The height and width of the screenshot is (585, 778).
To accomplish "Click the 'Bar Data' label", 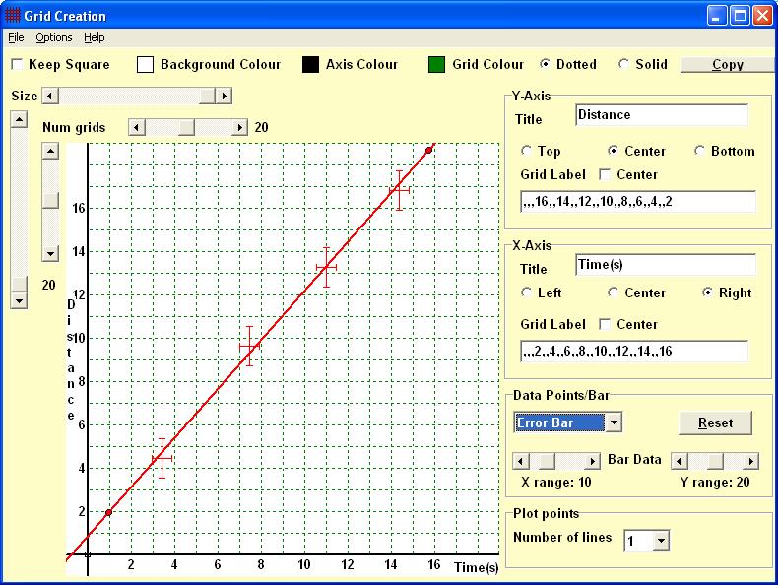I will (x=634, y=459).
